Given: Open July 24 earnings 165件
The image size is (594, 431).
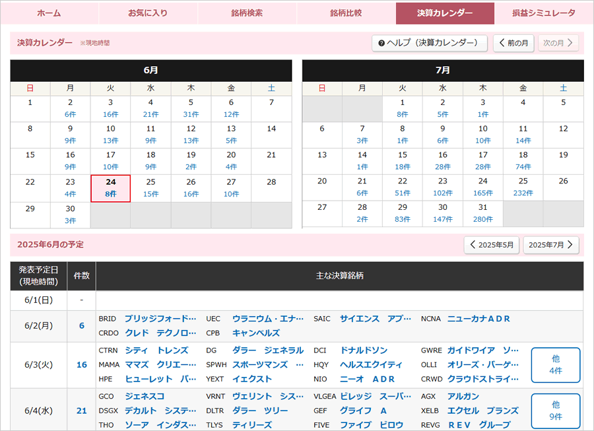Looking at the screenshot, I should (x=483, y=193).
